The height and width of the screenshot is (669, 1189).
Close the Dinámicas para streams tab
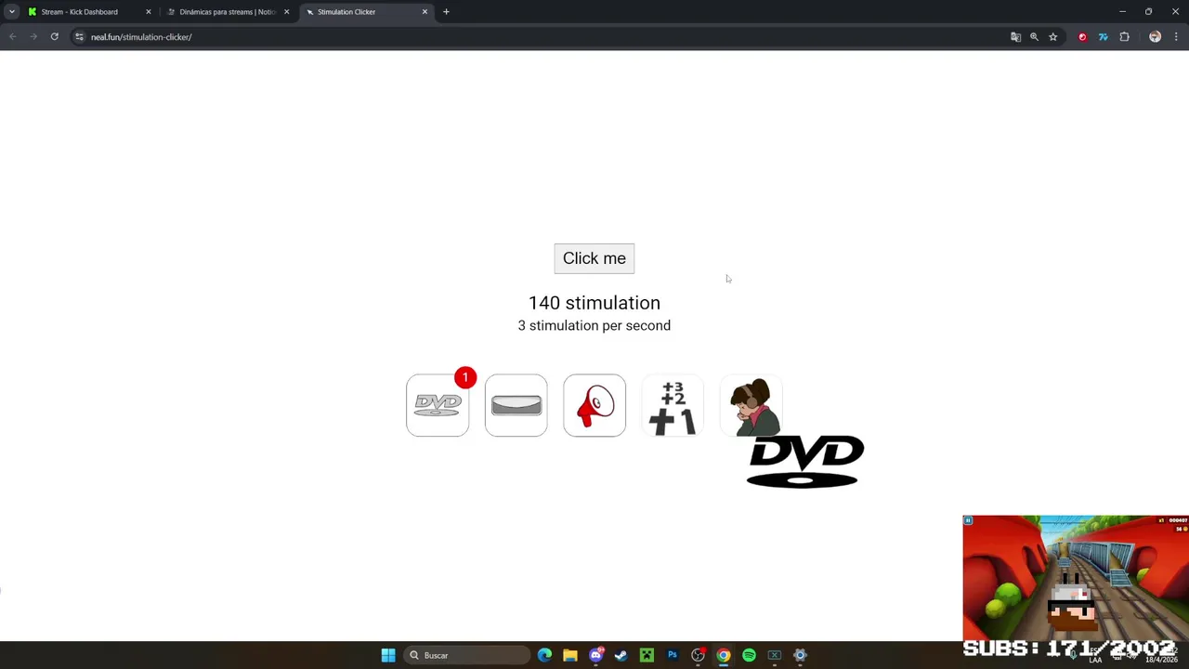click(x=286, y=12)
